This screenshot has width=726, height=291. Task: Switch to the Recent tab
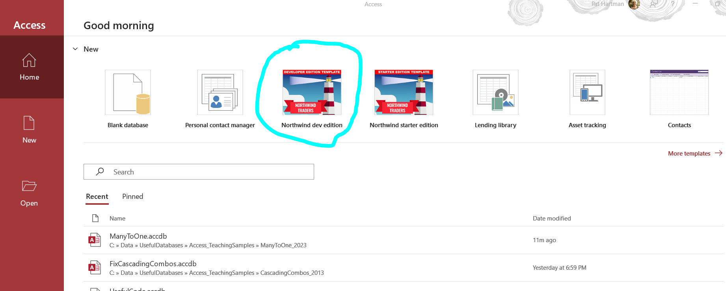pyautogui.click(x=97, y=196)
